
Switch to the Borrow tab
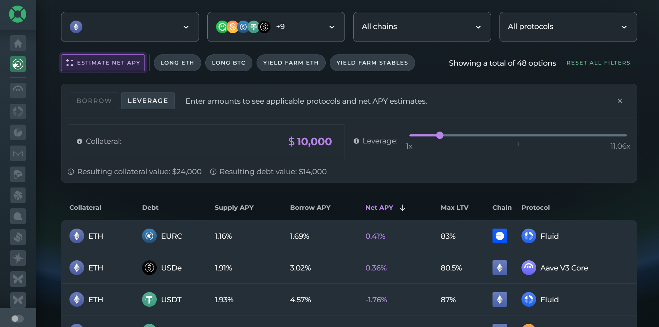[x=94, y=101]
